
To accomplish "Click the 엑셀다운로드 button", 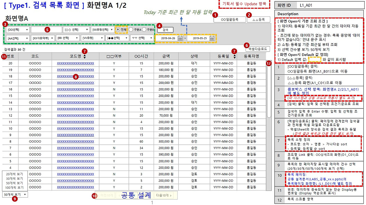I will 258,49.
